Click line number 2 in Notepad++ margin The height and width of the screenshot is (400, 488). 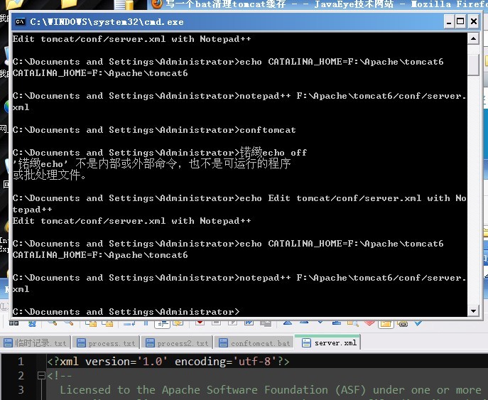(21, 376)
